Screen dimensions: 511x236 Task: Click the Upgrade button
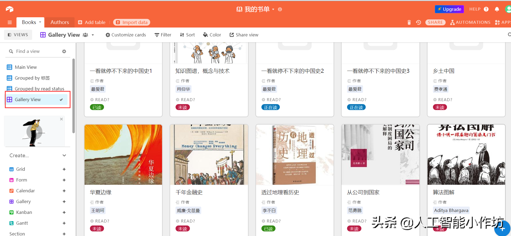pos(449,9)
